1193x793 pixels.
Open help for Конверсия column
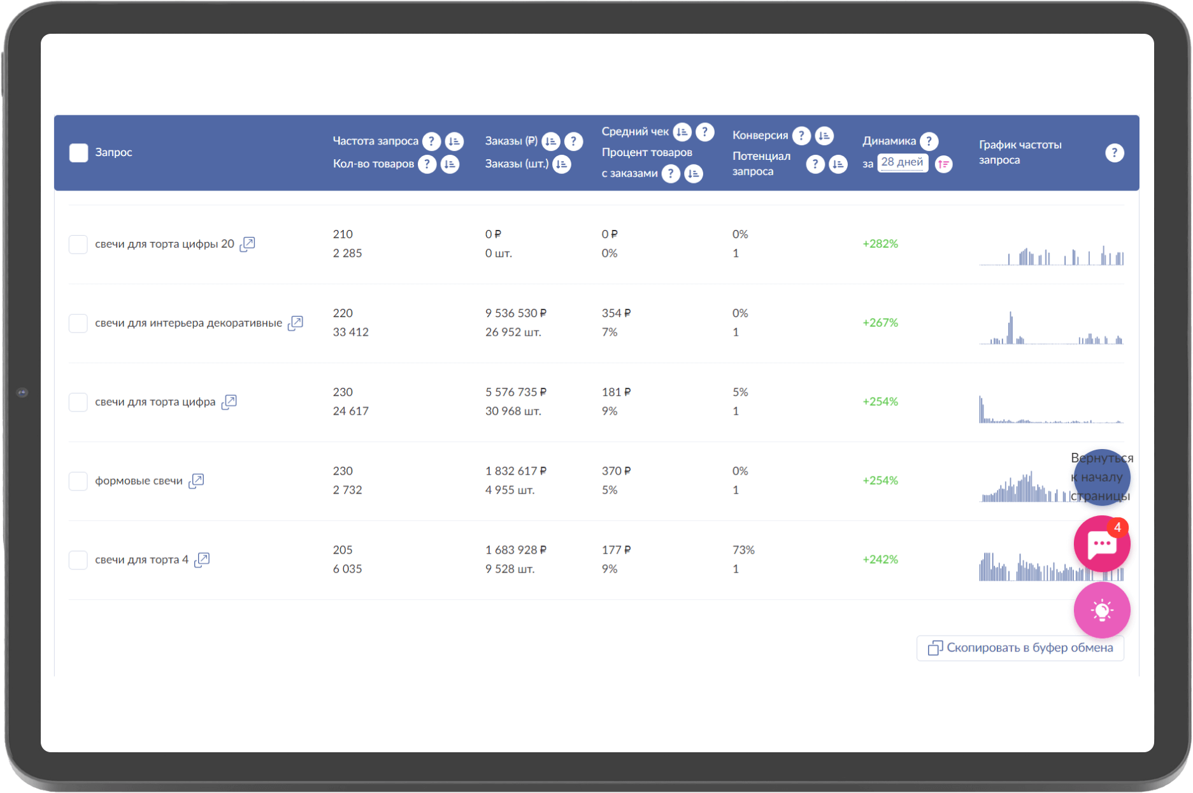pyautogui.click(x=801, y=135)
